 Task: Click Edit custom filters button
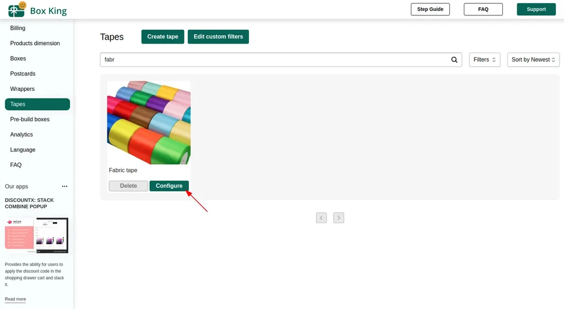point(218,37)
